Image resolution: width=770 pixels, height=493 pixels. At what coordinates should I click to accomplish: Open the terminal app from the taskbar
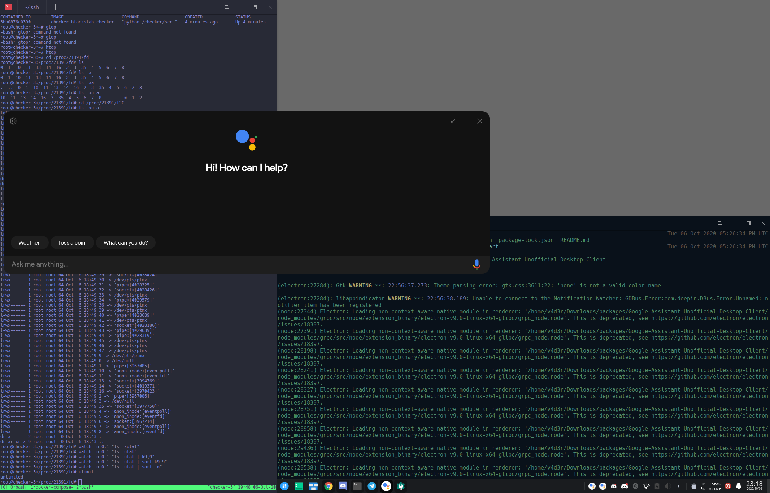click(x=357, y=486)
